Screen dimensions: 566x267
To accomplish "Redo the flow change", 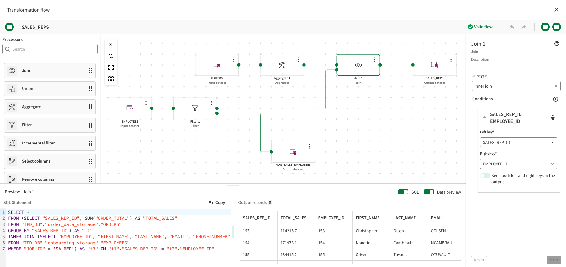I will click(523, 27).
